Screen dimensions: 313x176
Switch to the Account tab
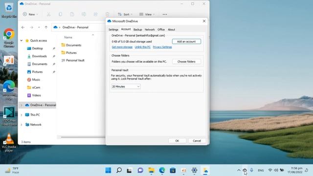click(126, 29)
